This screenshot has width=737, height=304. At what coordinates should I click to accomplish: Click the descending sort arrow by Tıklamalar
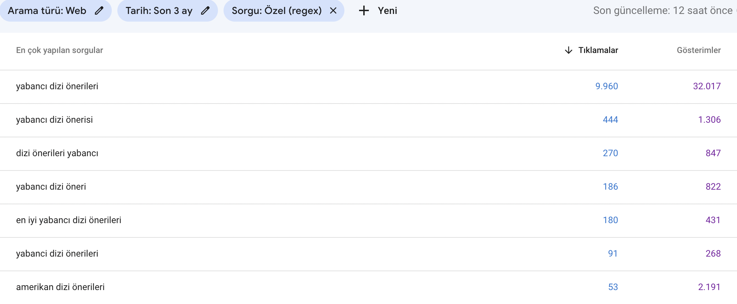coord(569,50)
